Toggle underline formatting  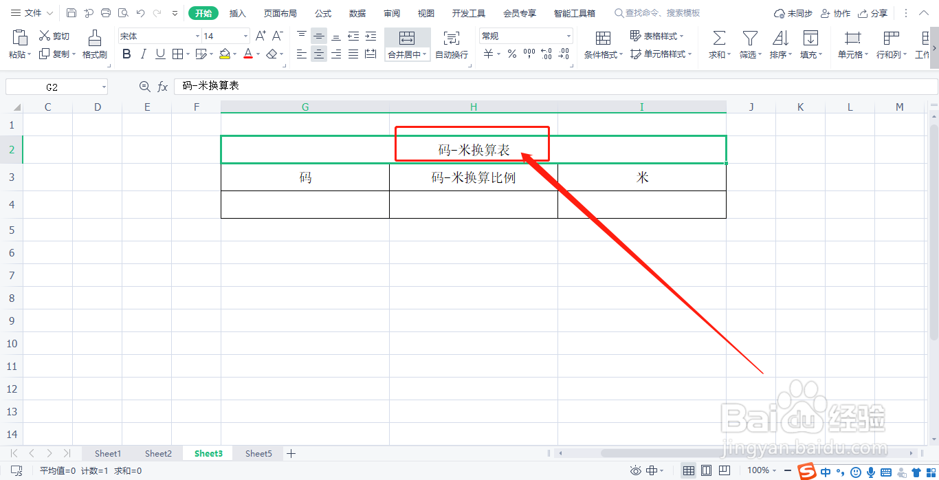(x=159, y=54)
